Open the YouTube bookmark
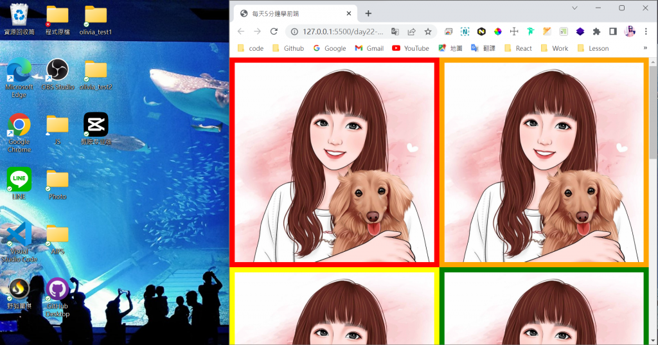The height and width of the screenshot is (345, 658). pos(411,48)
